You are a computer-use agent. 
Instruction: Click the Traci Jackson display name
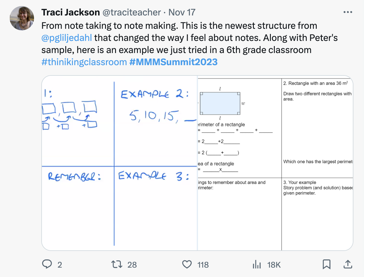tap(70, 12)
